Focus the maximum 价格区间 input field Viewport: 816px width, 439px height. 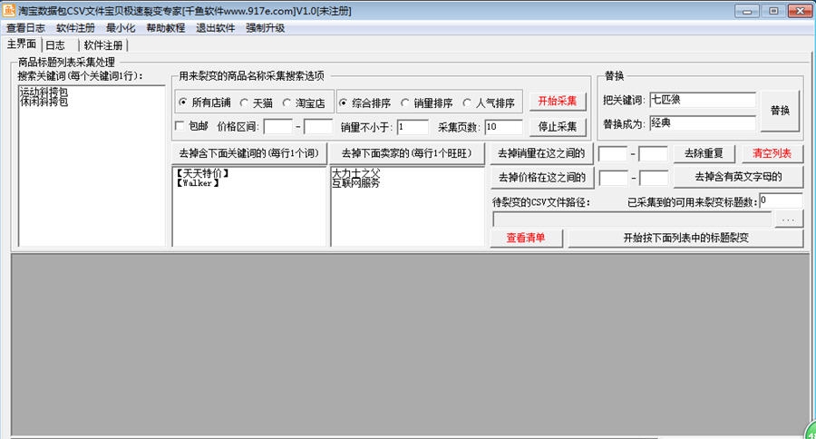(x=318, y=127)
